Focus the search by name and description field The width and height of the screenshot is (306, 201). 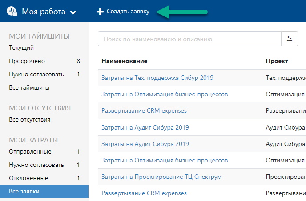[189, 39]
